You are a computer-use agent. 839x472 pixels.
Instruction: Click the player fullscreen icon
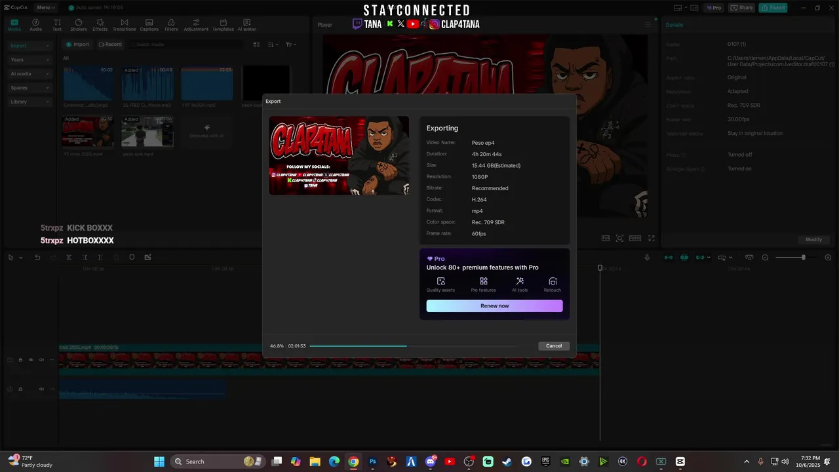[x=652, y=239]
